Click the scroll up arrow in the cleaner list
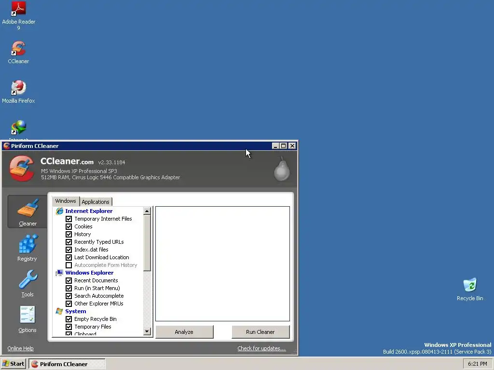This screenshot has height=370, width=494. tap(147, 211)
